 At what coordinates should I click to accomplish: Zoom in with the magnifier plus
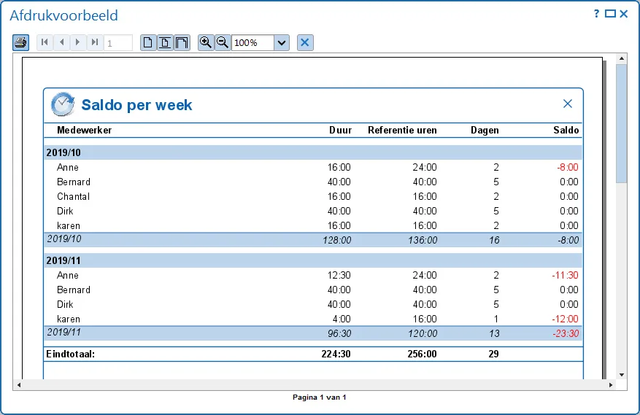(206, 42)
